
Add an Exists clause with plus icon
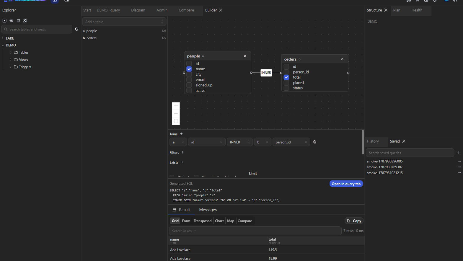(x=182, y=162)
